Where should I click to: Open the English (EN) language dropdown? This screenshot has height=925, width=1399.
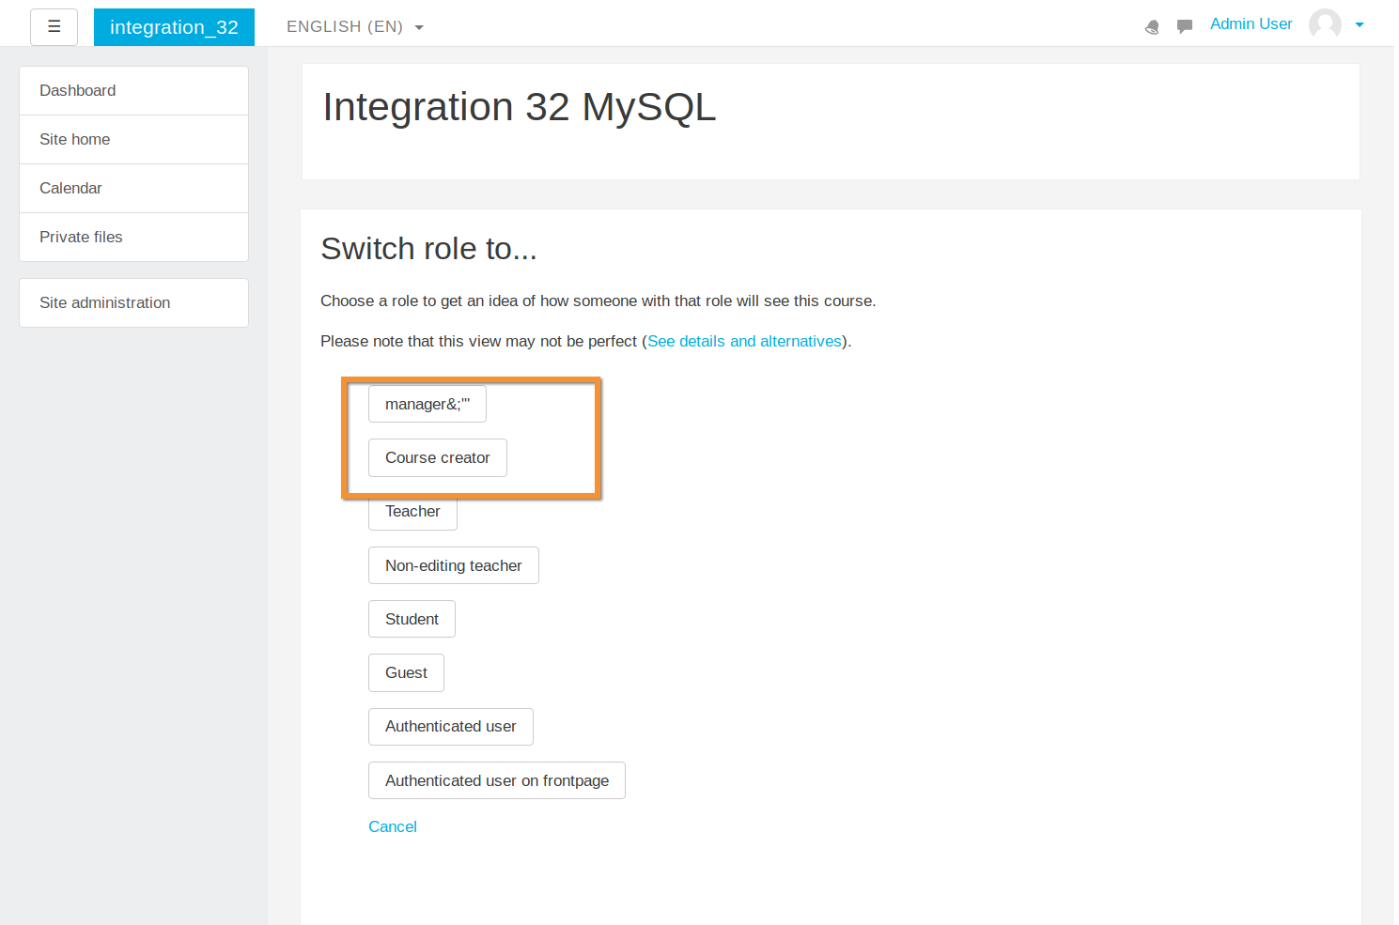pos(355,26)
